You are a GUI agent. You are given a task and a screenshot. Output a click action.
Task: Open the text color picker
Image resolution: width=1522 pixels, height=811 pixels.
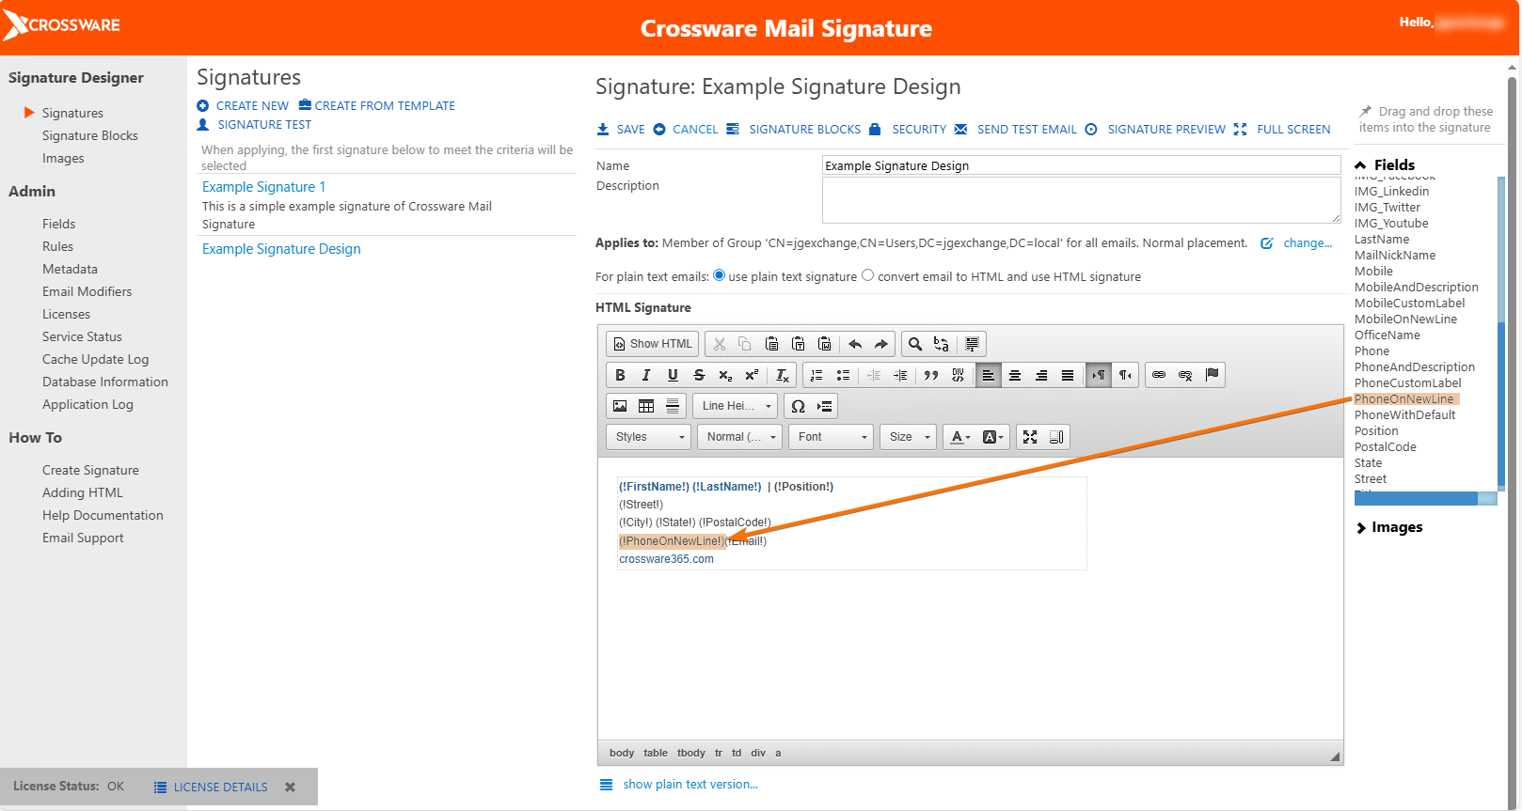coord(959,437)
